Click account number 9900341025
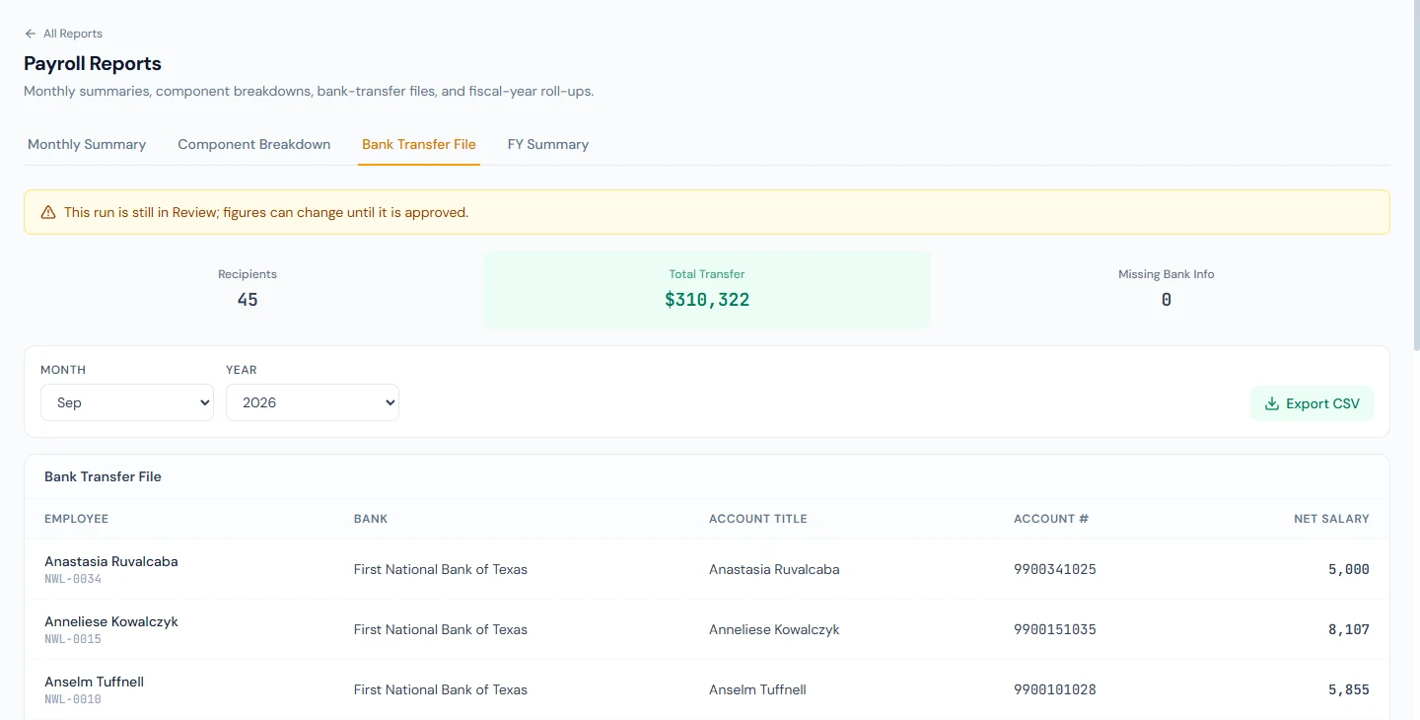 pos(1055,569)
